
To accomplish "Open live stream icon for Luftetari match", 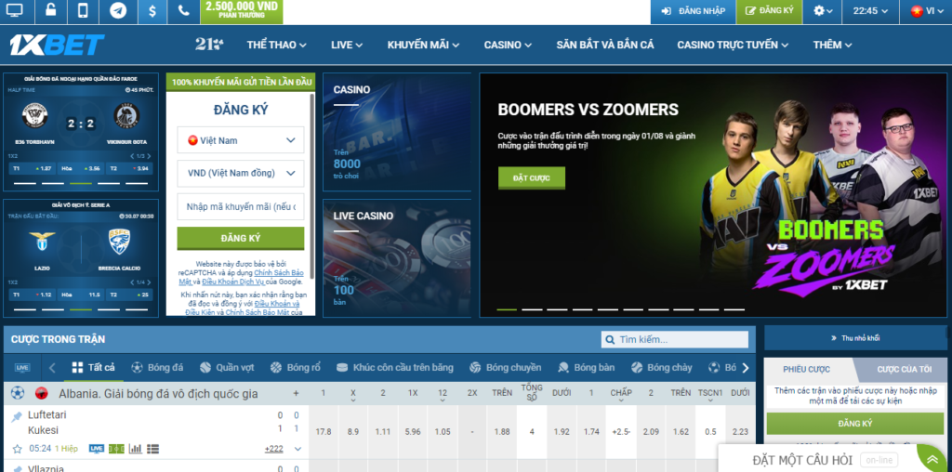I will click(x=97, y=449).
